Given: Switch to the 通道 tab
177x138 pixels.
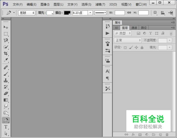Looking at the screenshot, I should tap(134, 28).
